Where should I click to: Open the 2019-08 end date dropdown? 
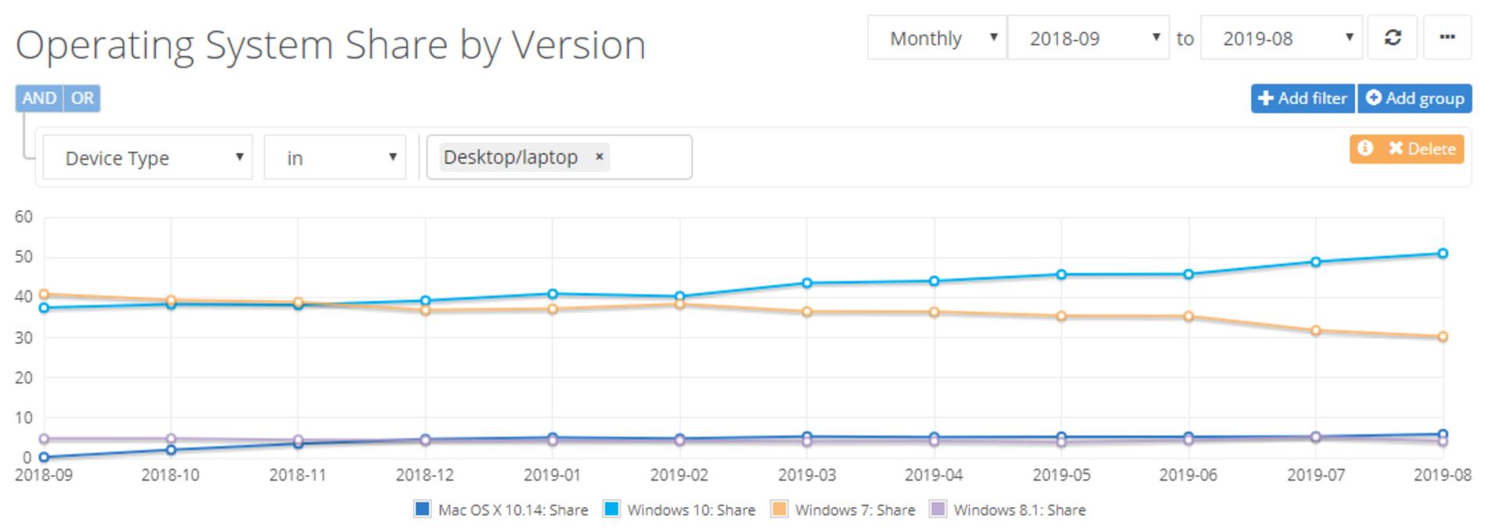[x=1281, y=38]
